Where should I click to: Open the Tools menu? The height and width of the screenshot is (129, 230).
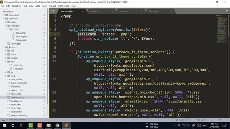click(x=45, y=6)
